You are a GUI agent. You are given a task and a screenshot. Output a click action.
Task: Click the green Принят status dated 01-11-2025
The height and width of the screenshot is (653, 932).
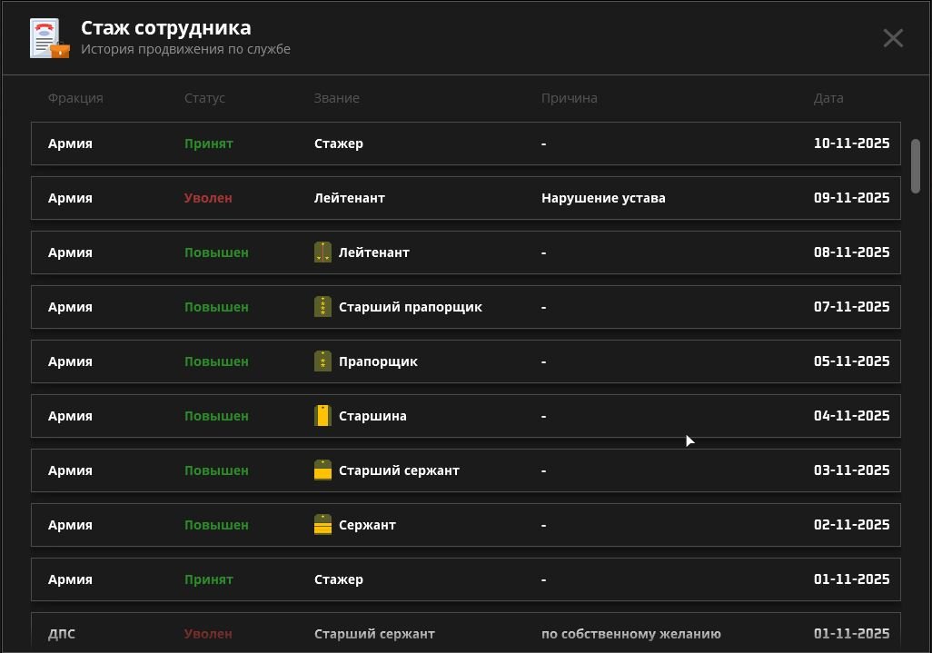click(209, 579)
